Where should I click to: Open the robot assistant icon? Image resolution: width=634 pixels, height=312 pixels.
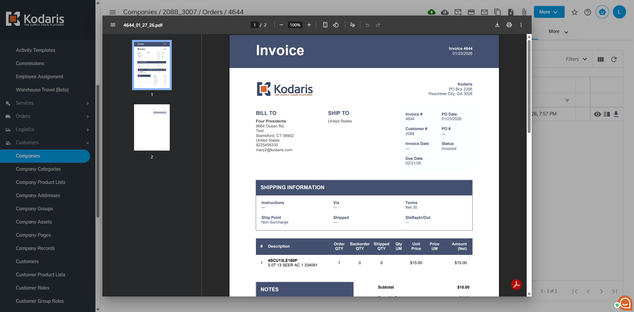click(x=602, y=12)
